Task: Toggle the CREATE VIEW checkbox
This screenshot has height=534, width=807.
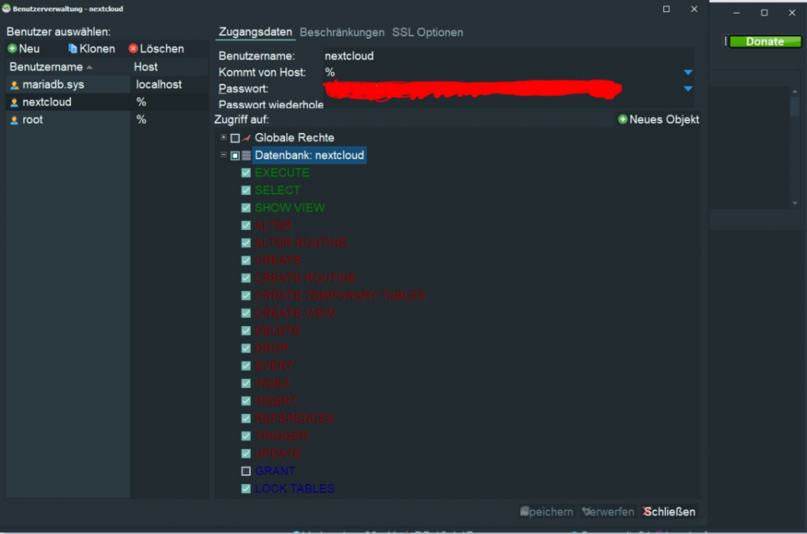Action: [x=246, y=313]
